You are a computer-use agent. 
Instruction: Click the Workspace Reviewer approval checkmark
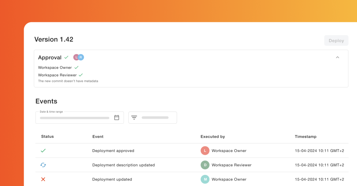81,75
